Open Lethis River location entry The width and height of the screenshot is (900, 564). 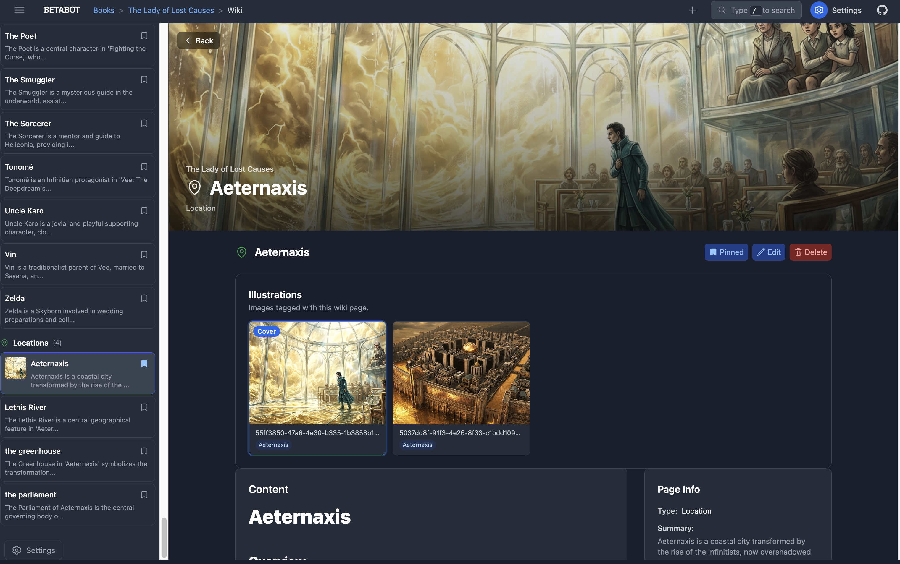78,417
